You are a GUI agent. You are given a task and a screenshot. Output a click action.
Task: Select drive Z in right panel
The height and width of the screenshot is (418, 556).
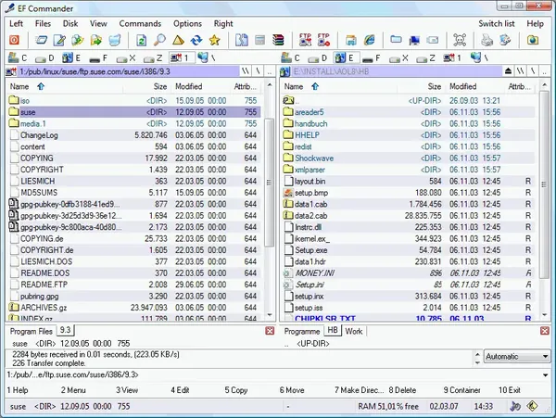[425, 57]
